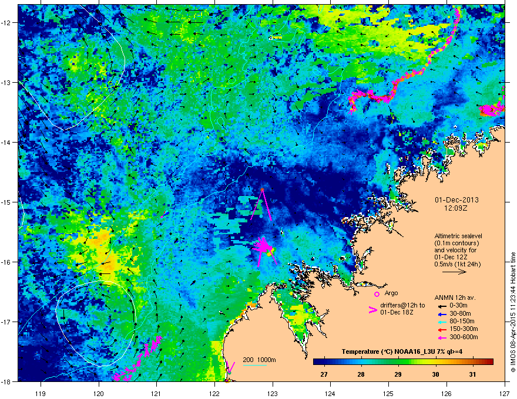This screenshot has width=517, height=399.
Task: Click the orange drifter marker near -14.8 latitude
Action: 262,190
